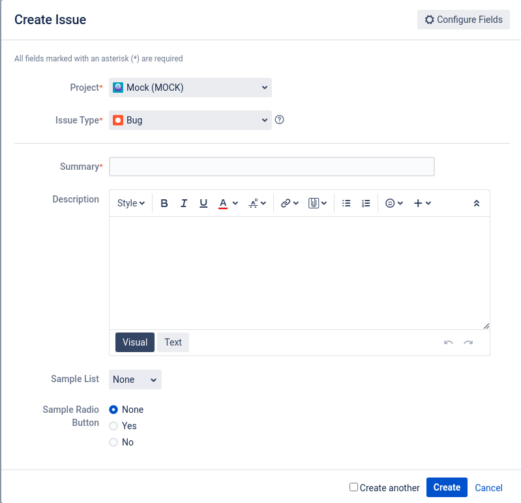Check the Create another checkbox
The height and width of the screenshot is (503, 521).
click(353, 487)
